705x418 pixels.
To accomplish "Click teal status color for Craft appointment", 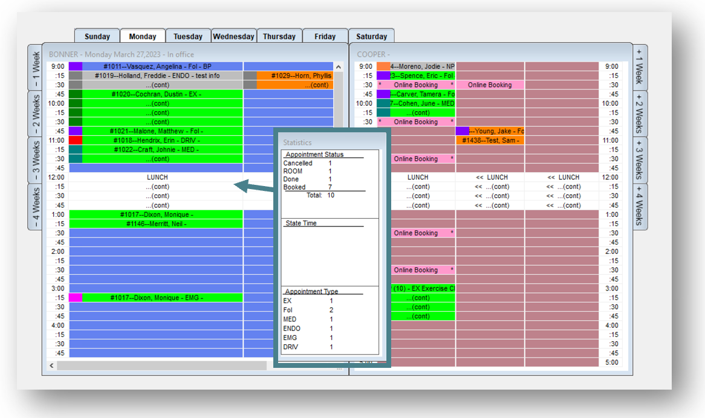I will (x=76, y=150).
